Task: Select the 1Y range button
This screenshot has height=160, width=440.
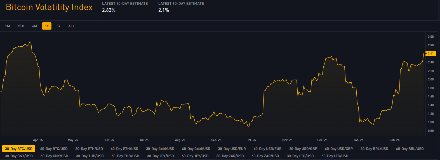Action: click(47, 26)
